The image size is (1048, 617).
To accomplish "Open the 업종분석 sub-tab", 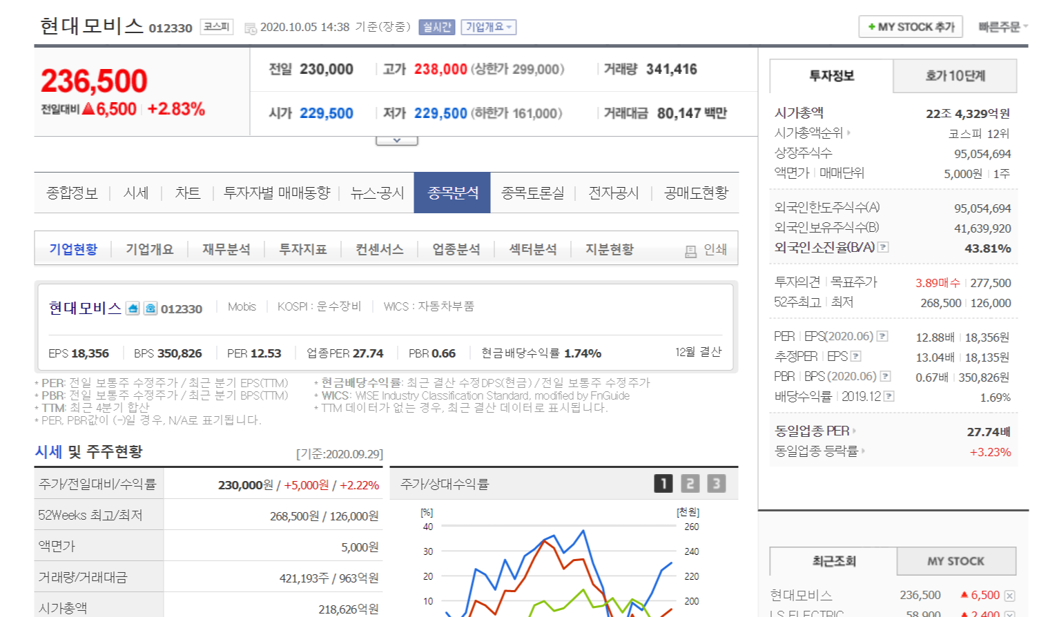I will pyautogui.click(x=456, y=249).
